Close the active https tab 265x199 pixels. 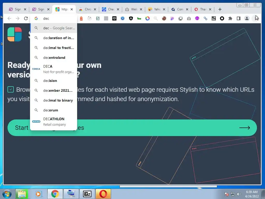click(72, 9)
